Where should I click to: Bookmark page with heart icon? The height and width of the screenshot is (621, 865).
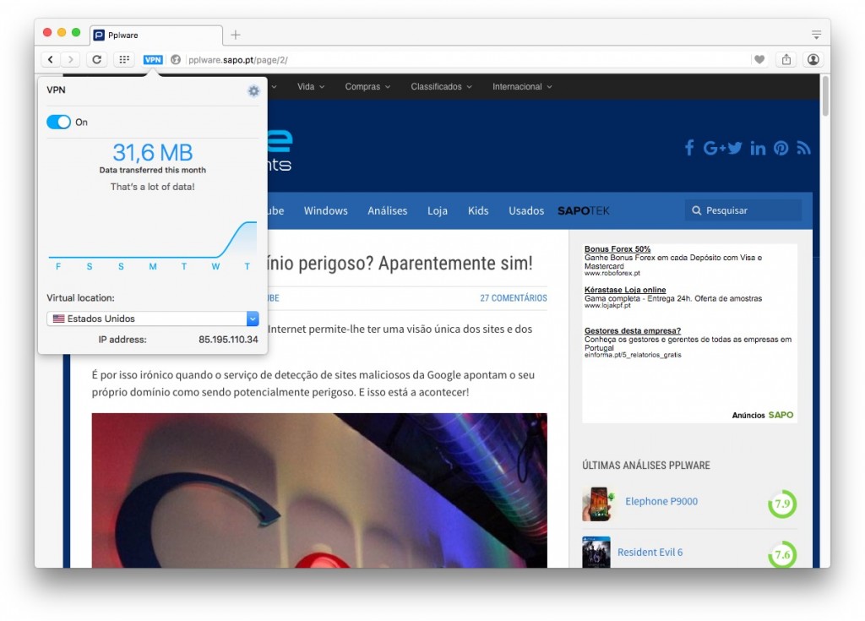tap(759, 60)
